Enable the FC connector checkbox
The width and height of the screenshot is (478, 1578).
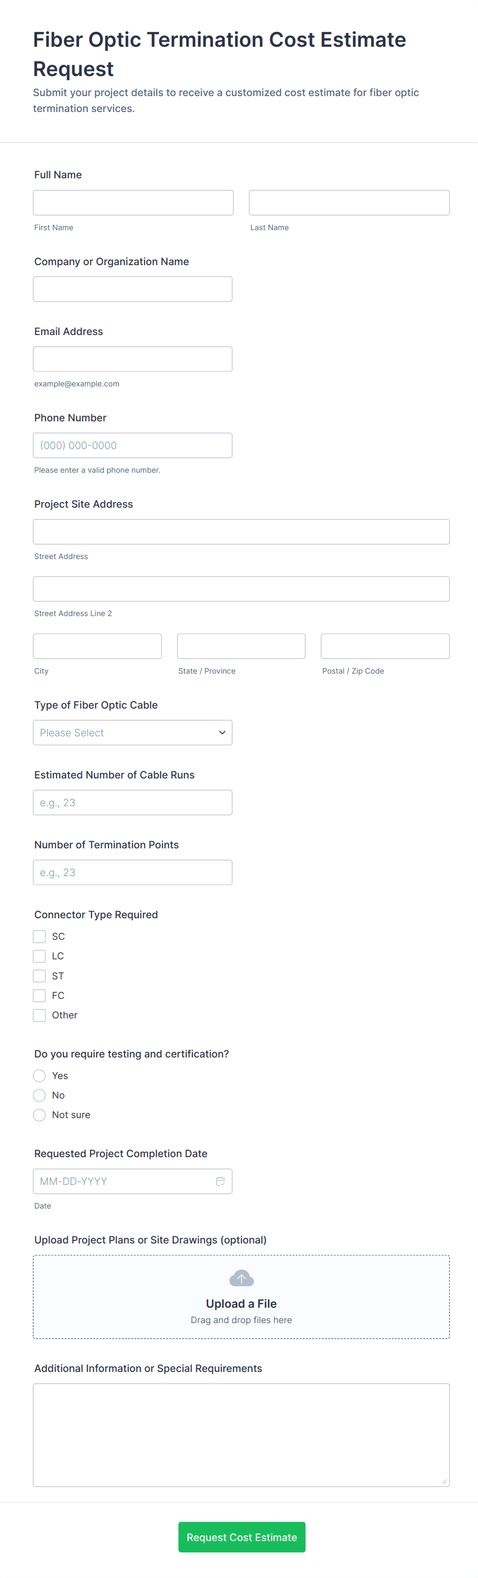click(39, 995)
